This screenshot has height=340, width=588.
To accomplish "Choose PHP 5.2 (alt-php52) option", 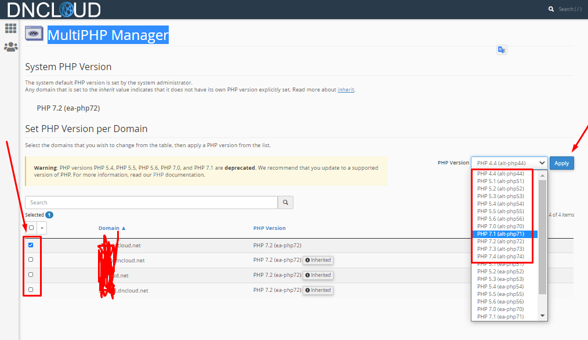I will (500, 188).
